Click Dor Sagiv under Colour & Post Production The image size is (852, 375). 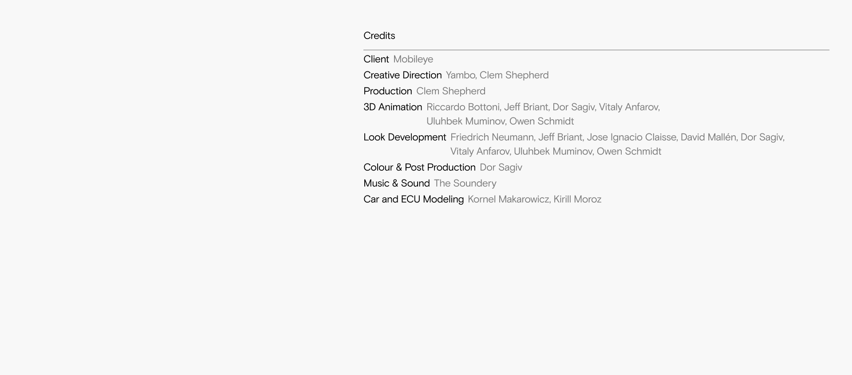501,168
